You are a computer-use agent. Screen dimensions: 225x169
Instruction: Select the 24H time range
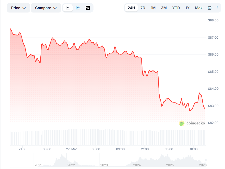click(x=131, y=8)
